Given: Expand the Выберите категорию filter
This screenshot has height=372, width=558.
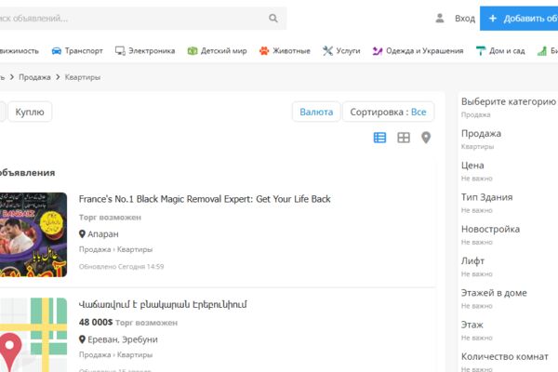Looking at the screenshot, I should coord(509,107).
